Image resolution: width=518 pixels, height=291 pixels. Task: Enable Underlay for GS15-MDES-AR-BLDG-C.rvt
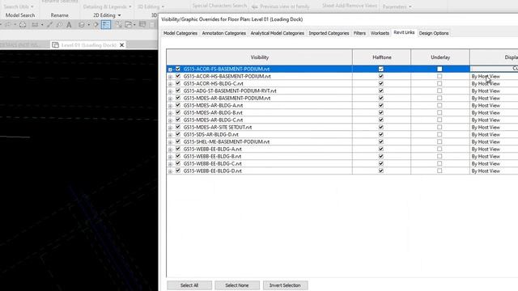pyautogui.click(x=439, y=120)
